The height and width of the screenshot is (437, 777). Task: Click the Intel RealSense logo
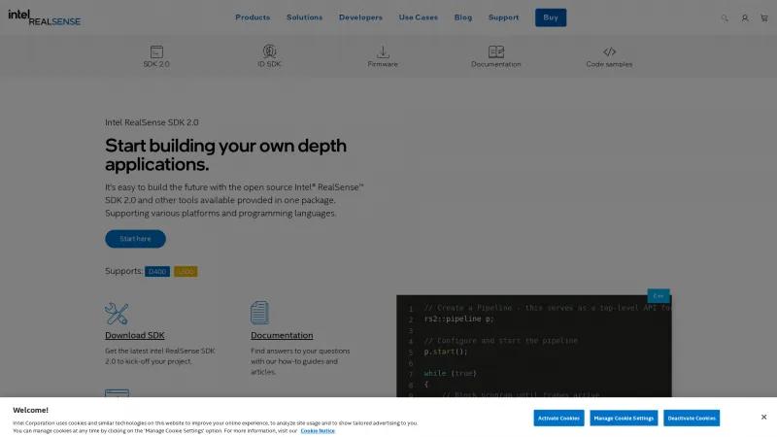[x=44, y=17]
